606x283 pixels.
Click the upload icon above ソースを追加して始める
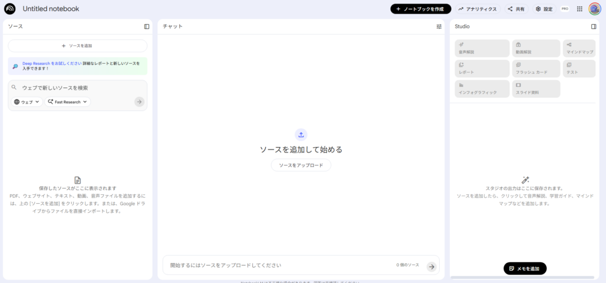tap(301, 134)
